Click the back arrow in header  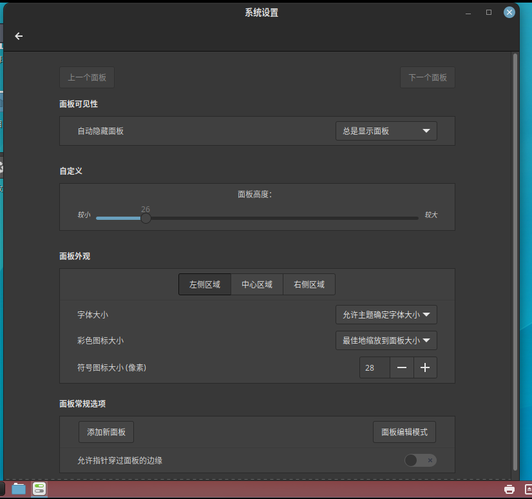pyautogui.click(x=19, y=36)
